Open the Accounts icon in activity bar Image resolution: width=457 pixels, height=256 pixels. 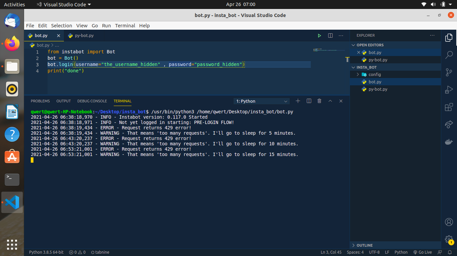point(449,222)
